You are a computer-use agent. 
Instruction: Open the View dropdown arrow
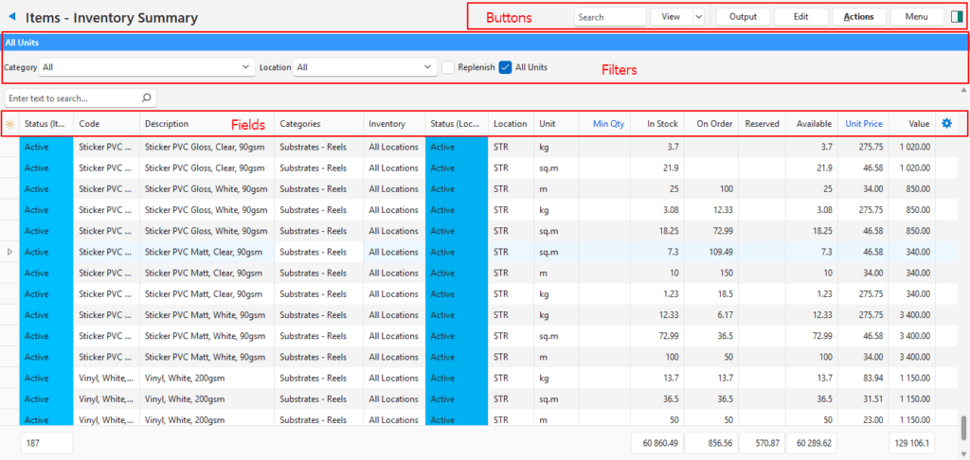(x=698, y=17)
